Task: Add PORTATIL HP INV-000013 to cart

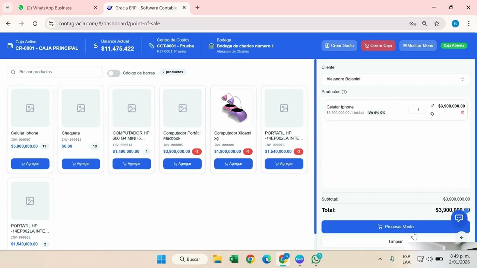Action: 284,164
